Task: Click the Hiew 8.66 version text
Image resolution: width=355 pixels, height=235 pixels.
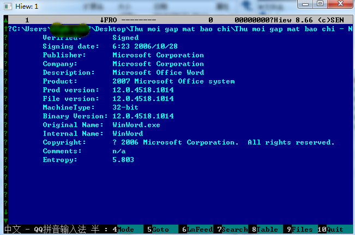Action: [x=293, y=20]
